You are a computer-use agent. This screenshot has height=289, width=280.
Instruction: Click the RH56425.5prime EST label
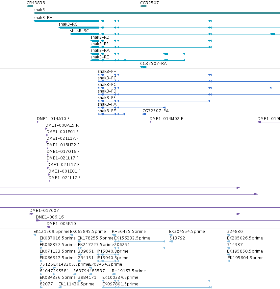point(129,232)
